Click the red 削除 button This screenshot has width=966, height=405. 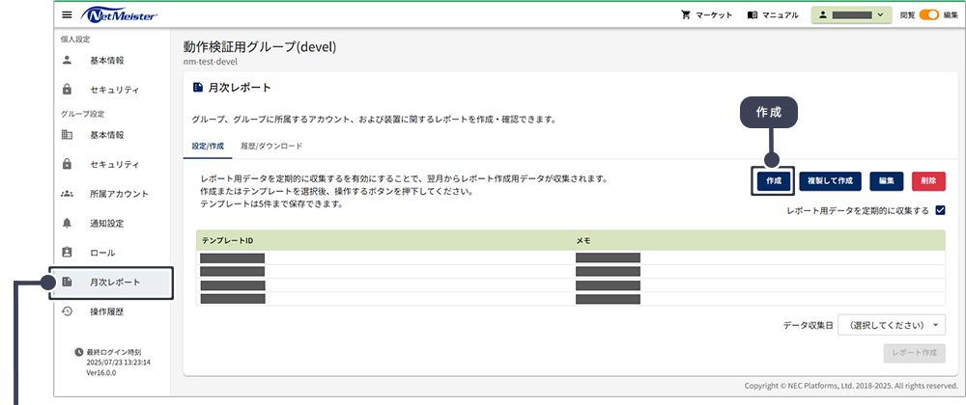tap(928, 180)
